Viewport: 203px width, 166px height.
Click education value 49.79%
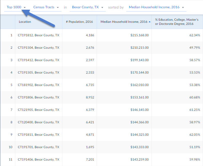pyautogui.click(x=195, y=48)
